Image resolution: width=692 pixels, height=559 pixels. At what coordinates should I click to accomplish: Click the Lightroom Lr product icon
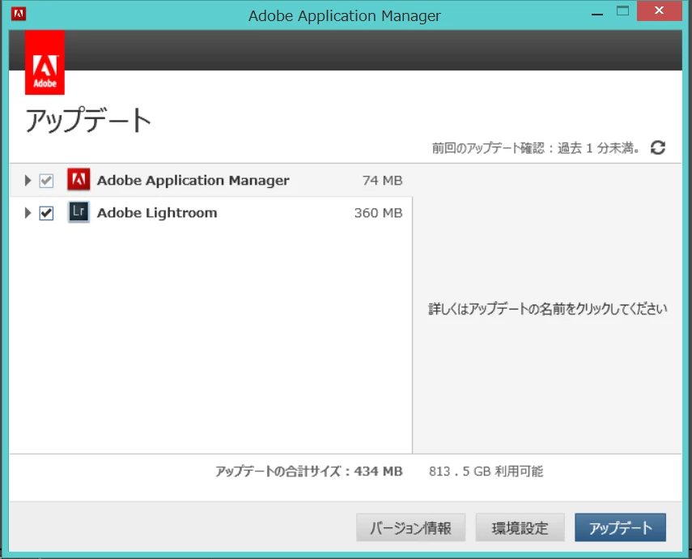pyautogui.click(x=79, y=211)
